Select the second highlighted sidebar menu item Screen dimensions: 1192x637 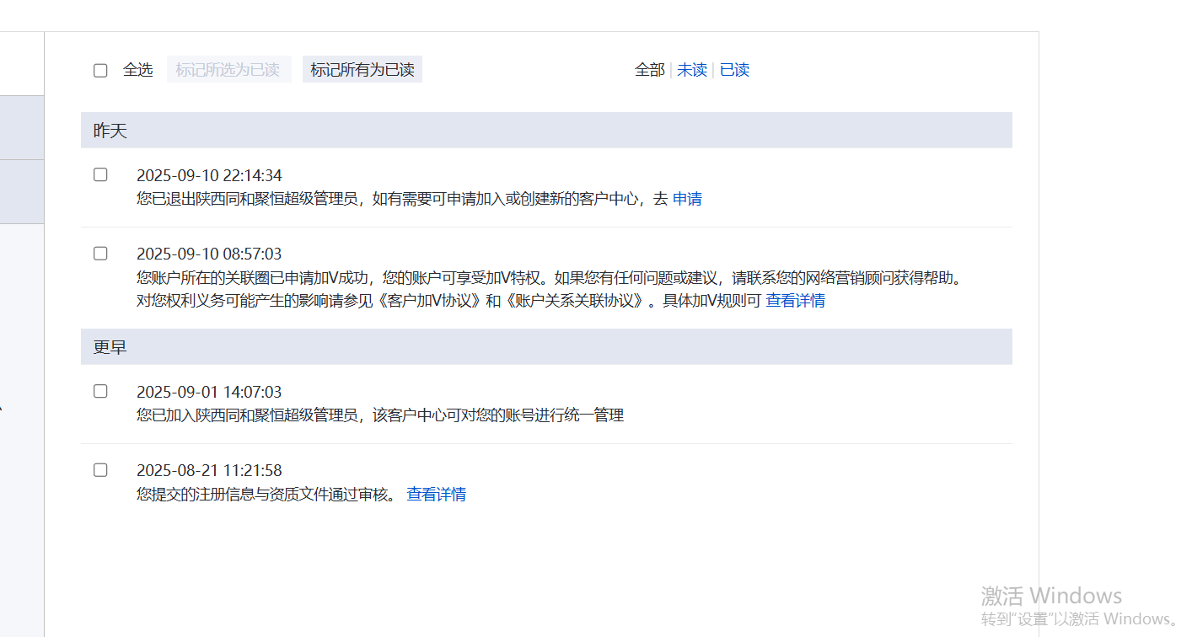21,192
